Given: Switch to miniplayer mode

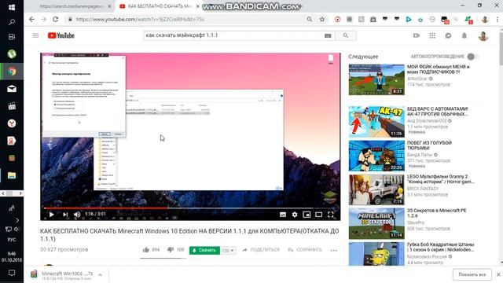Looking at the screenshot, I should pos(307,215).
